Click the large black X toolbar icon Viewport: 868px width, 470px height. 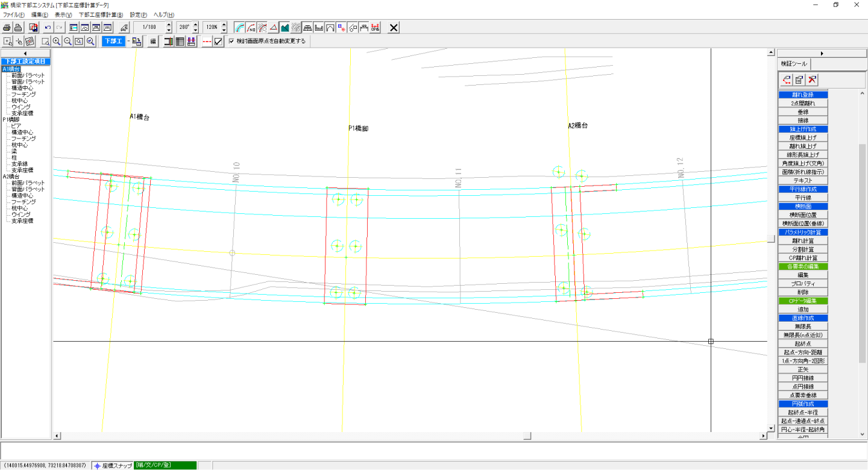click(x=394, y=28)
